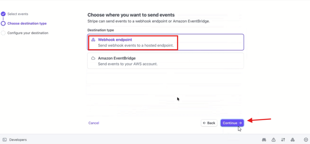The height and width of the screenshot is (144, 310).
Task: Open the Choose destination type step
Action: [27, 24]
